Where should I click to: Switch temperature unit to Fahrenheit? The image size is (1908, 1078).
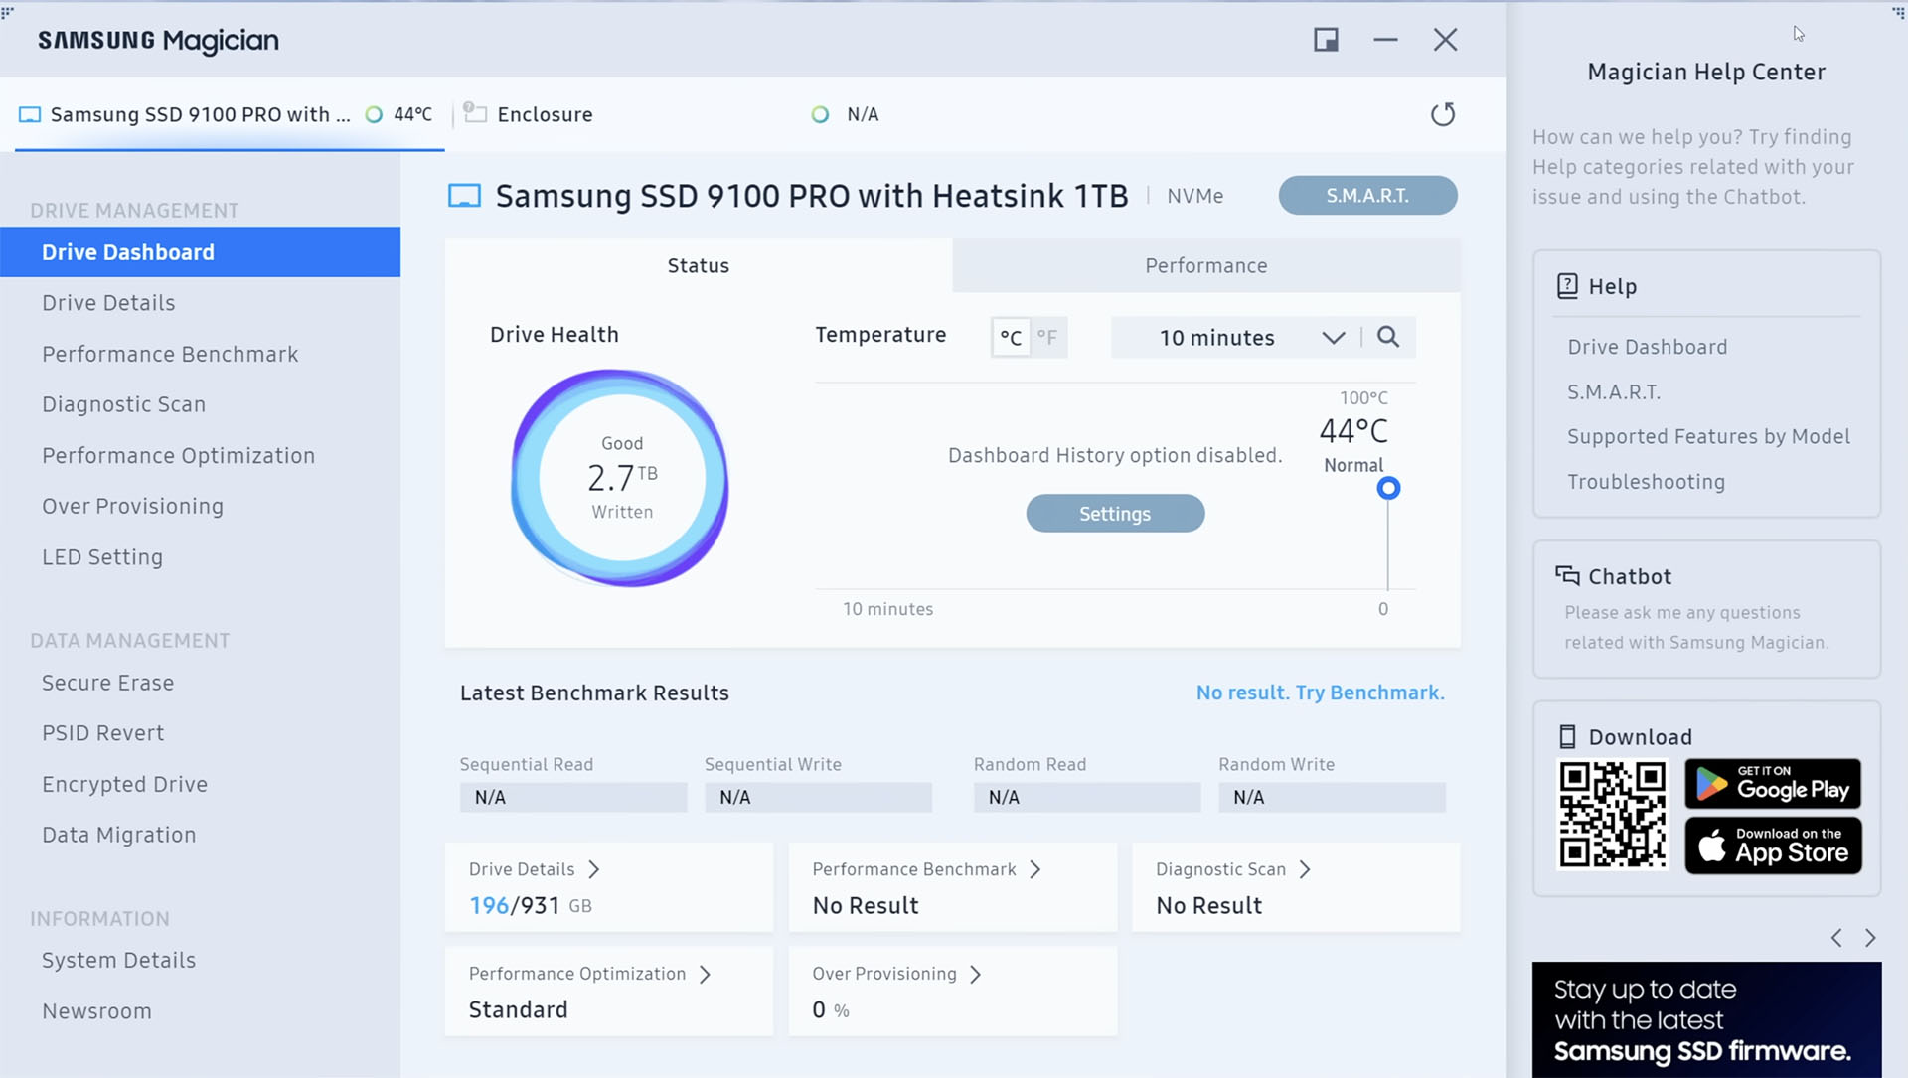coord(1047,337)
